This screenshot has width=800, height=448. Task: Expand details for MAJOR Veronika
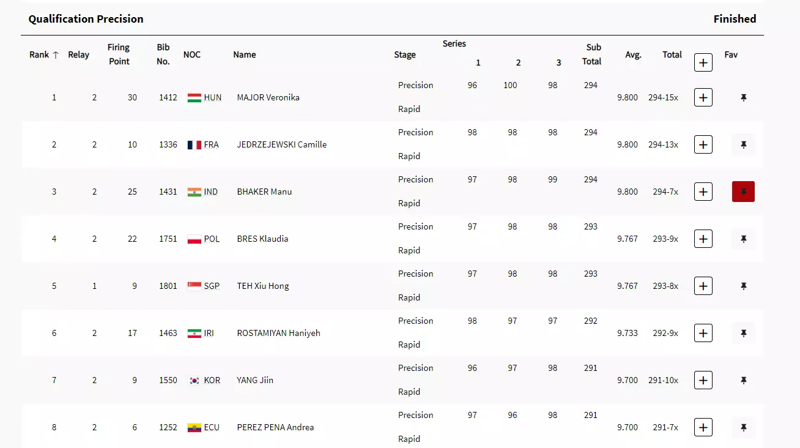[703, 97]
